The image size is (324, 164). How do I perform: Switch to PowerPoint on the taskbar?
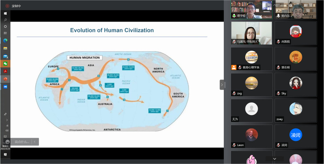pos(5,79)
